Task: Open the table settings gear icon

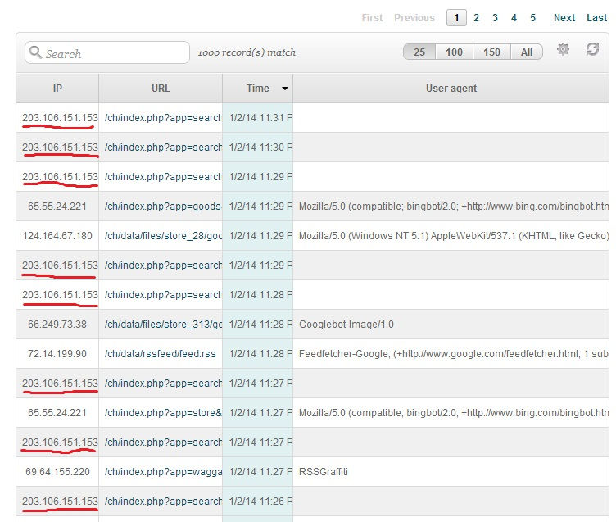Action: (x=563, y=50)
